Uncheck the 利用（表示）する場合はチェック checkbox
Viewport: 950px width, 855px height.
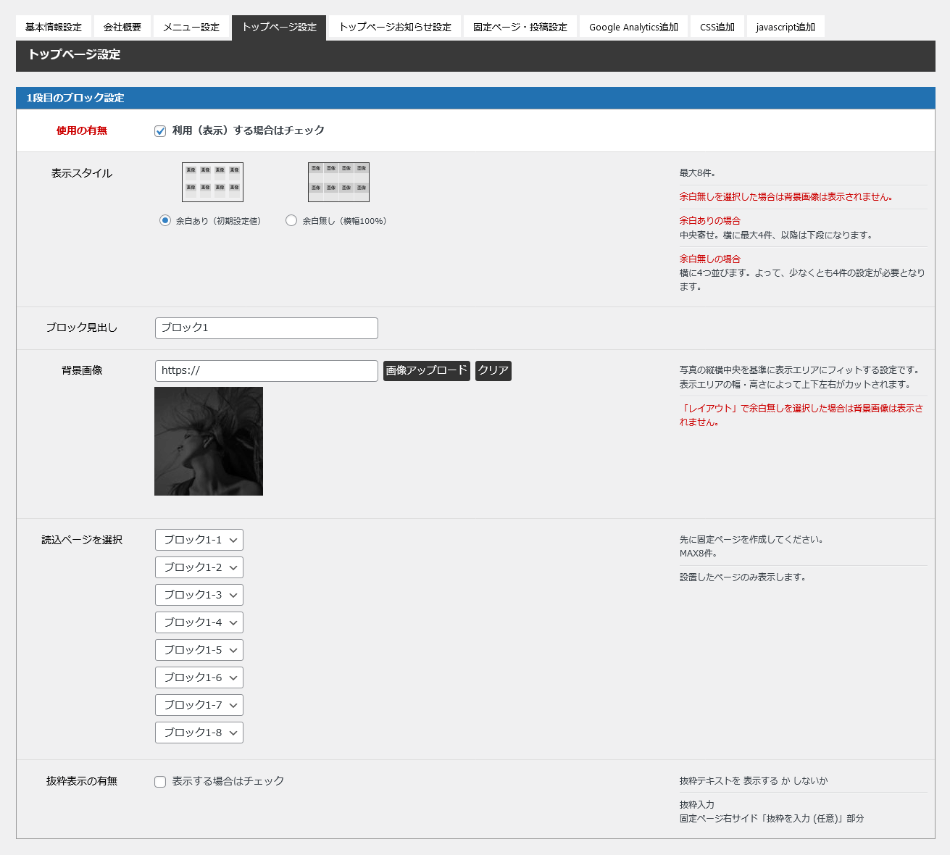(160, 131)
